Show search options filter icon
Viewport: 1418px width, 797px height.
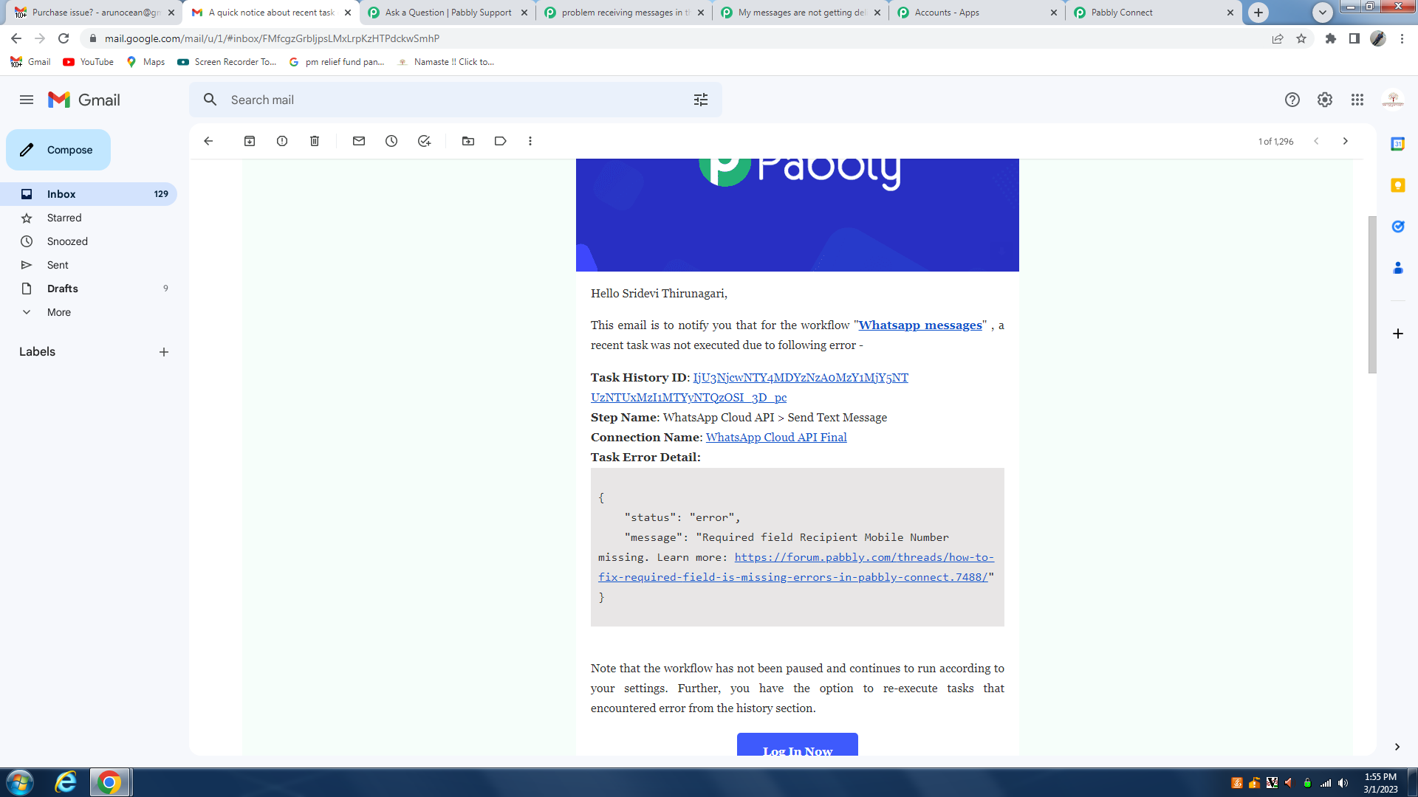pyautogui.click(x=701, y=100)
